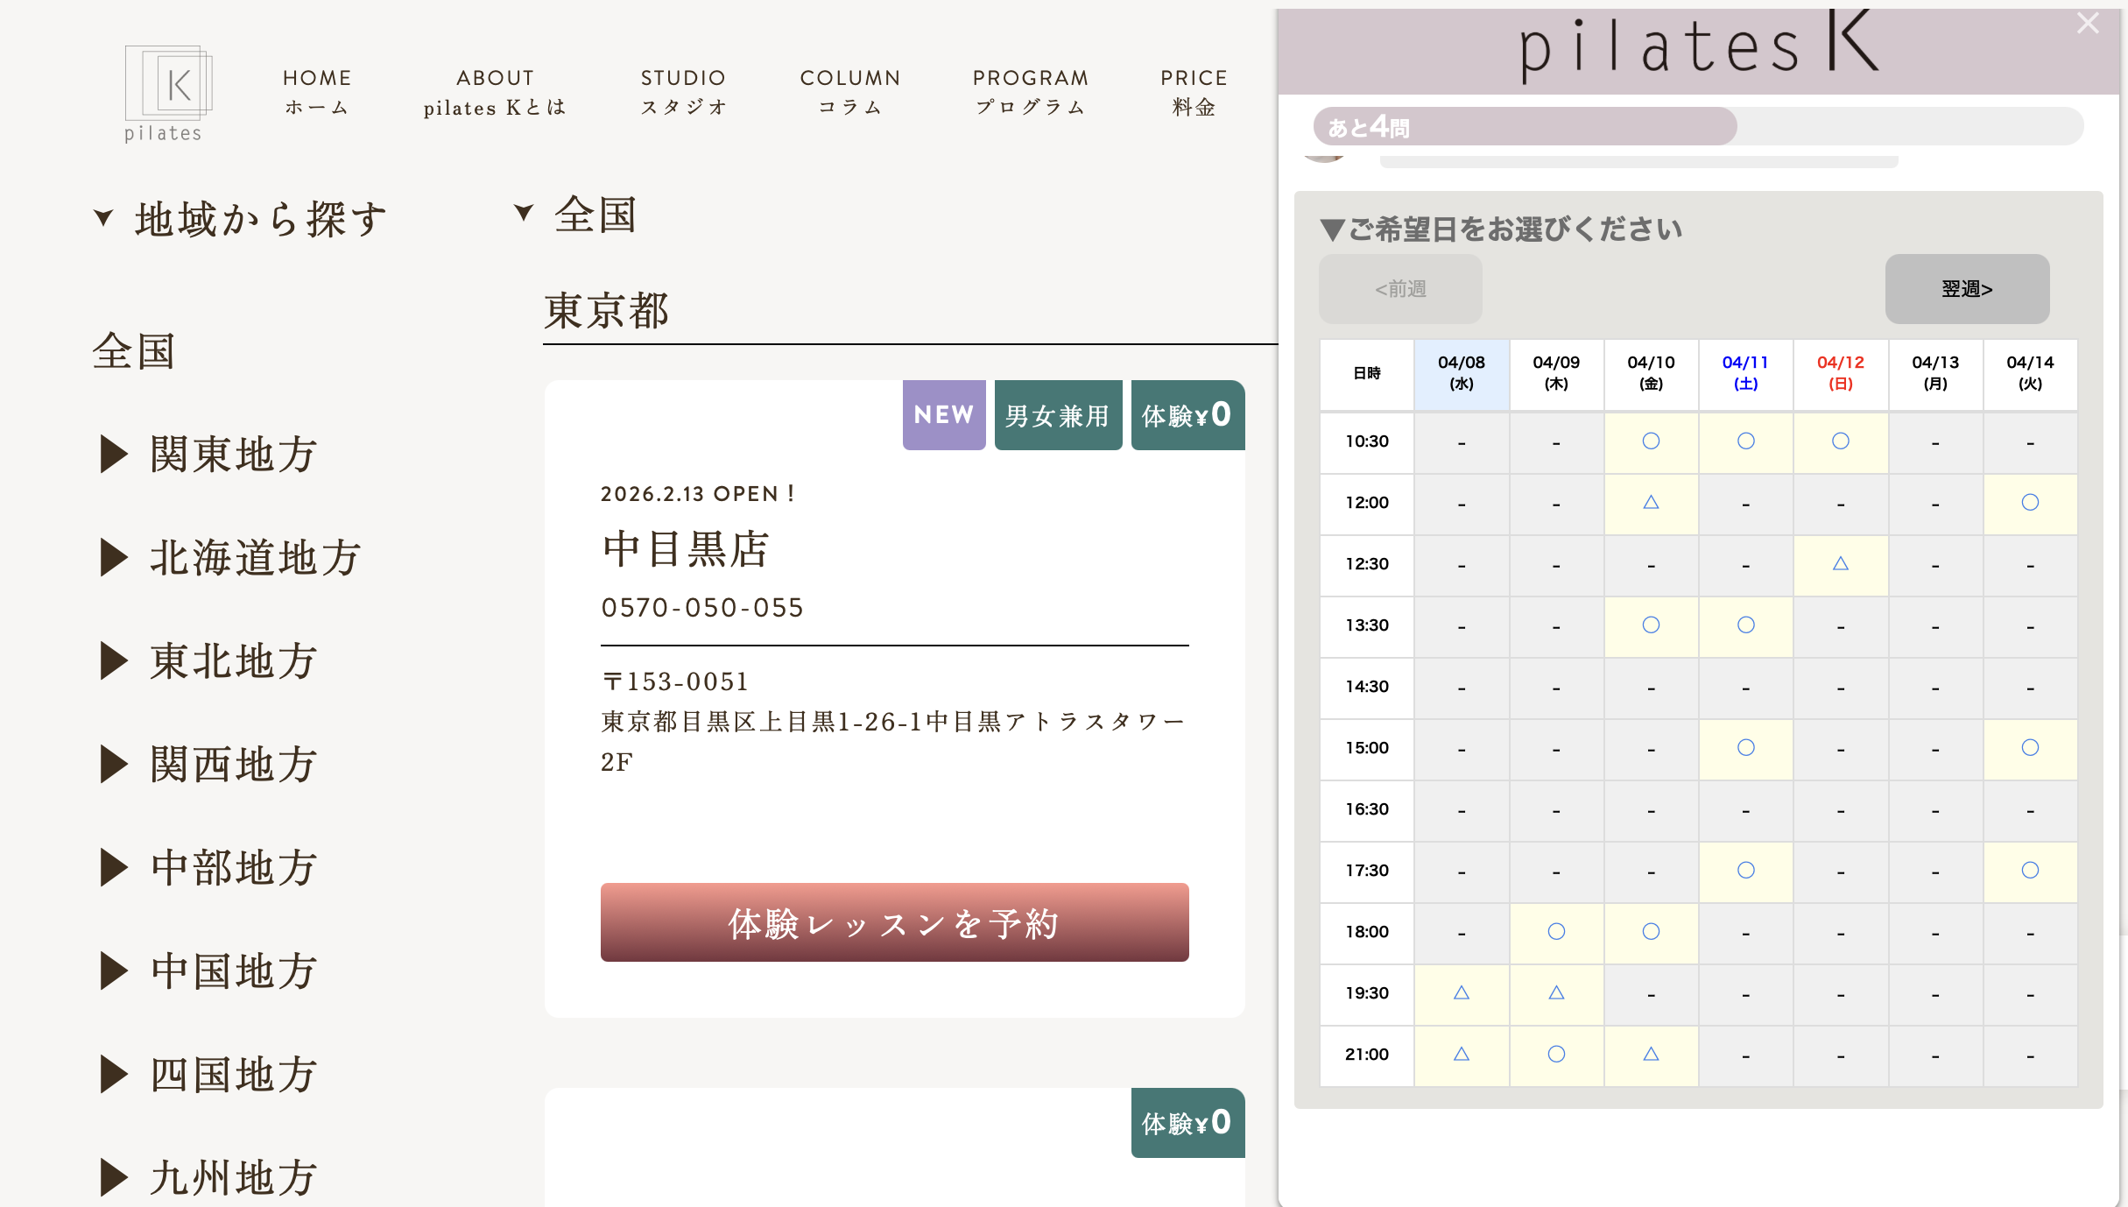Screen dimensions: 2128x1207
Task: Open the STUDIO menu item
Action: coord(683,91)
